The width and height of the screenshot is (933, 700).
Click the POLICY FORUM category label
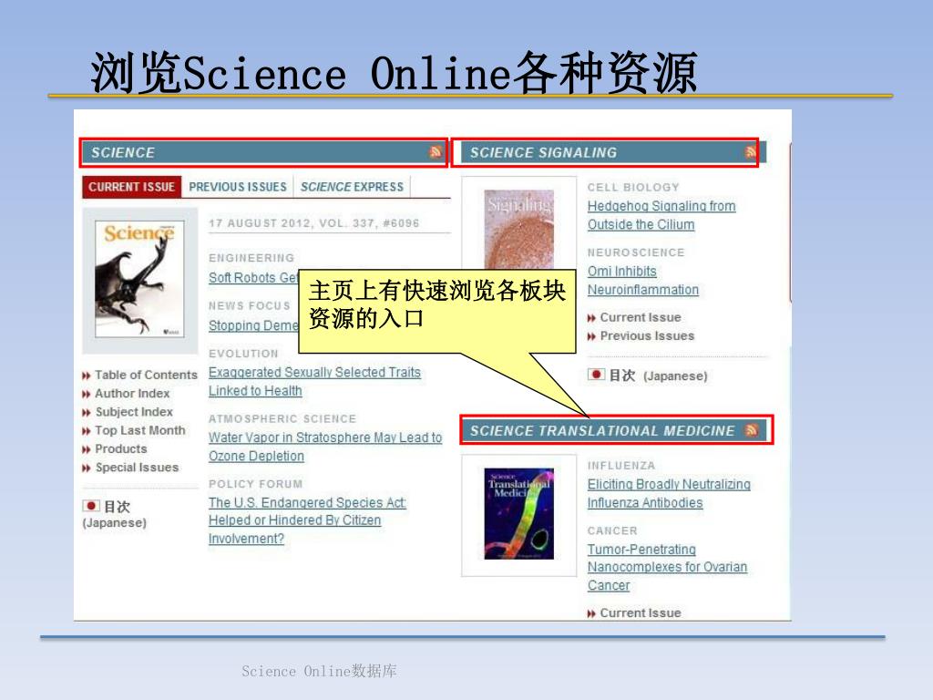(255, 484)
